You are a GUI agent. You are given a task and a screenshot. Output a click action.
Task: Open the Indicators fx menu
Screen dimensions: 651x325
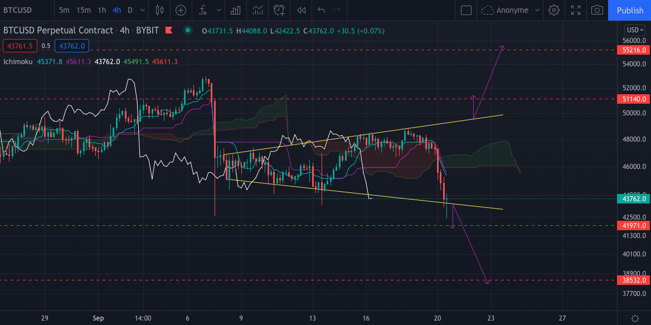pos(202,10)
